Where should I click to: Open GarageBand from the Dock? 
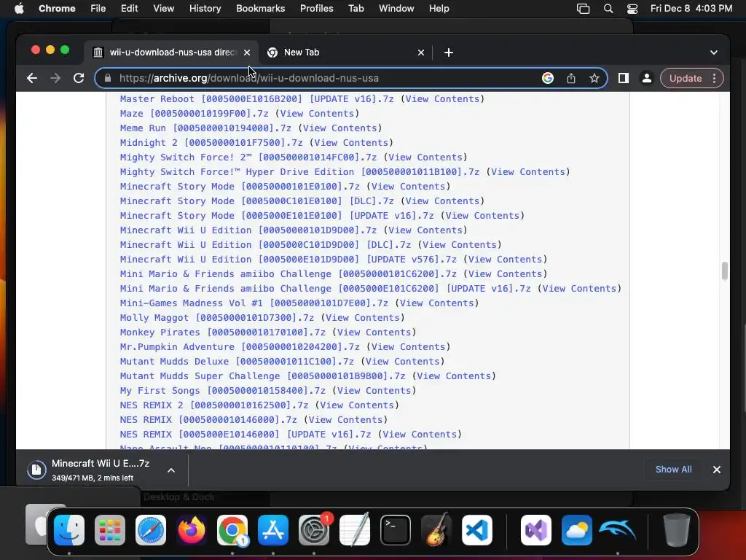[x=436, y=530]
